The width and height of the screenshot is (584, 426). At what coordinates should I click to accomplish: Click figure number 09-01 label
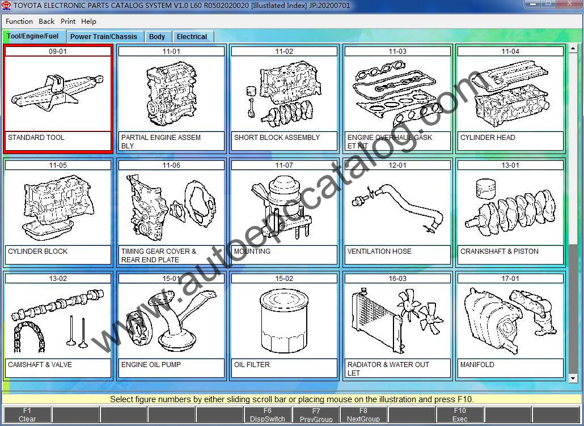point(58,52)
